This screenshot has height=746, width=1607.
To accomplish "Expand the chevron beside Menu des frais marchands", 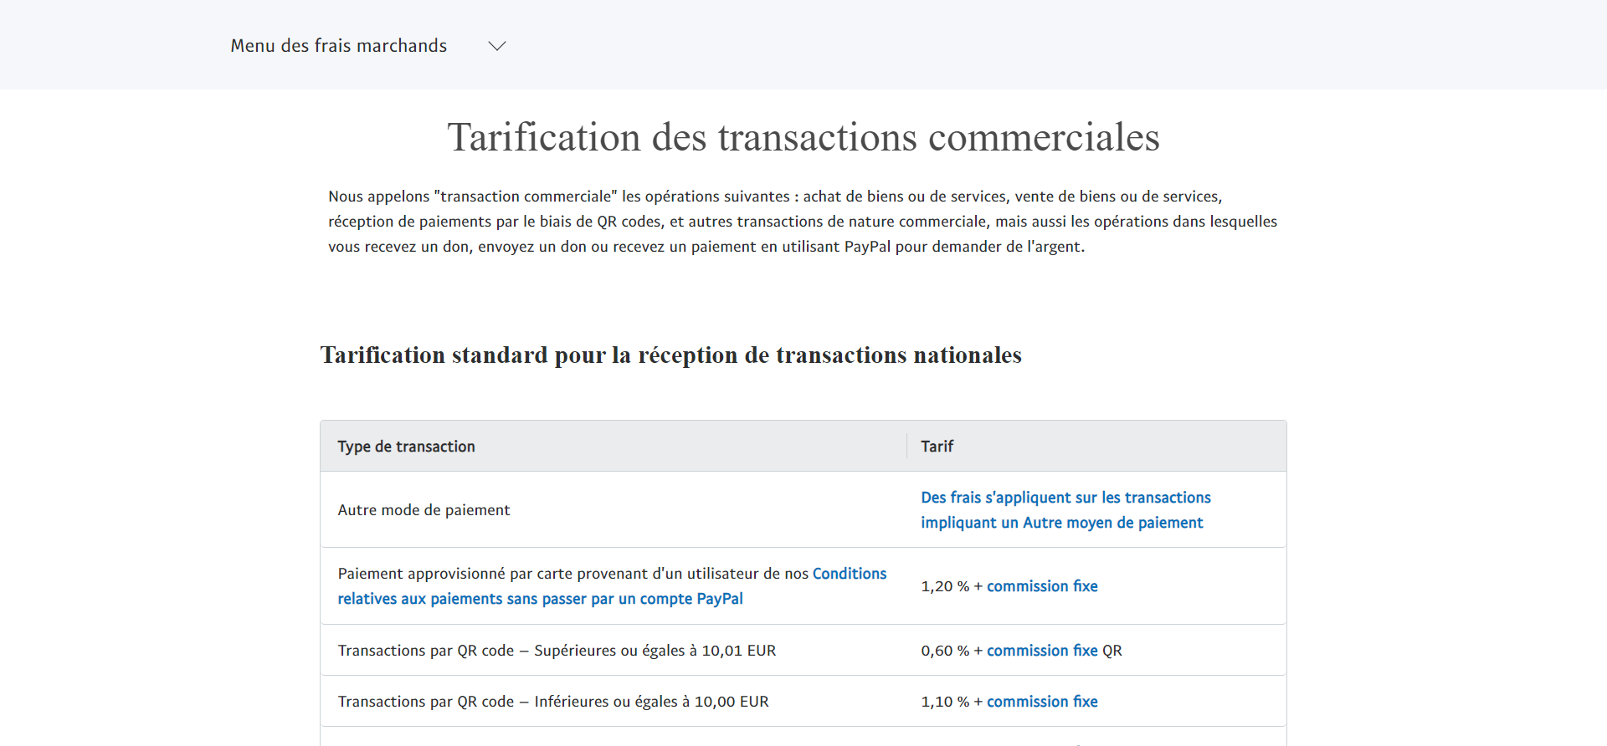I will (497, 46).
